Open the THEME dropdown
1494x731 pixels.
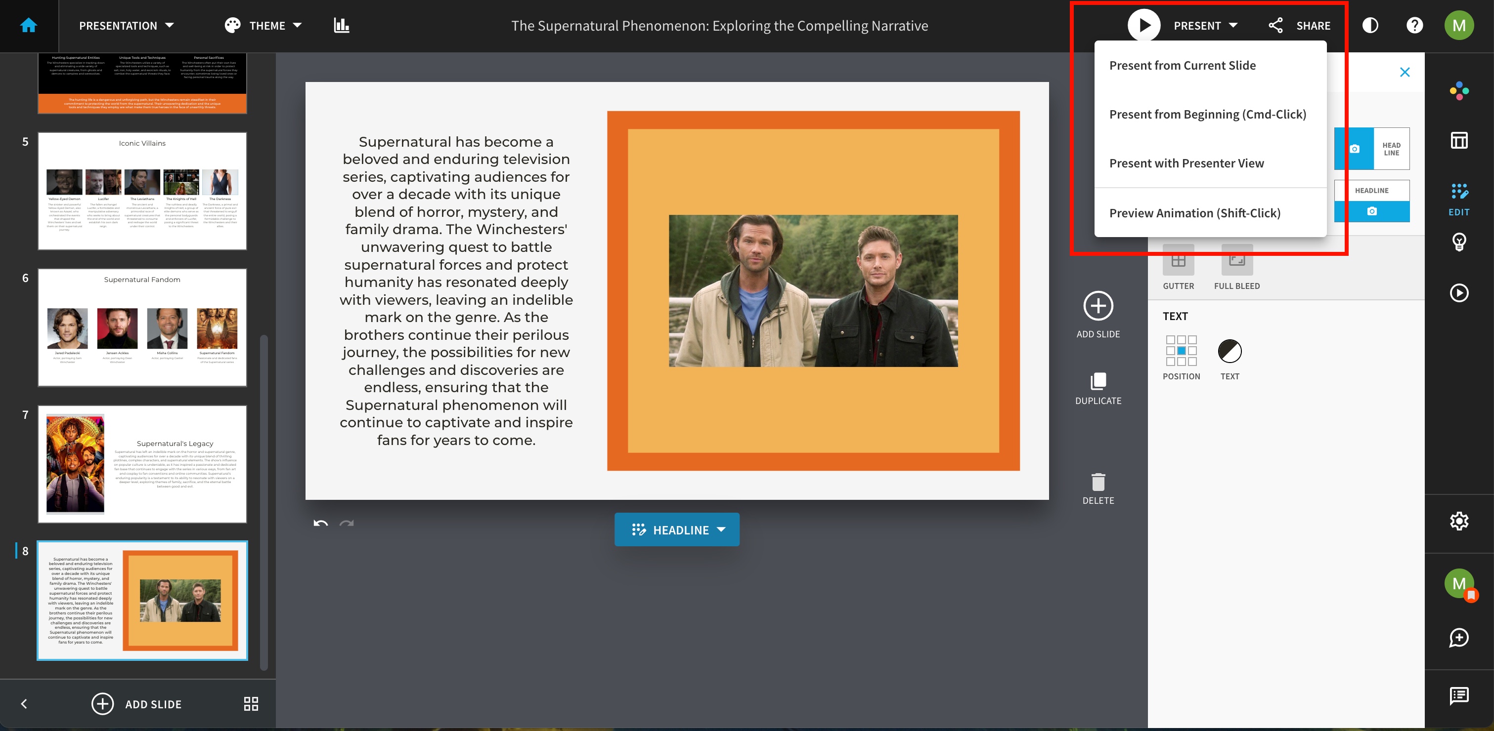pyautogui.click(x=263, y=26)
